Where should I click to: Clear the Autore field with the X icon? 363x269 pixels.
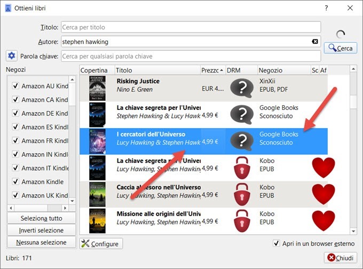[x=315, y=42]
